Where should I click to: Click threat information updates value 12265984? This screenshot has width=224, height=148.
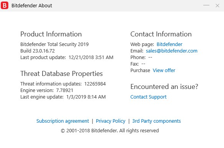(x=95, y=84)
